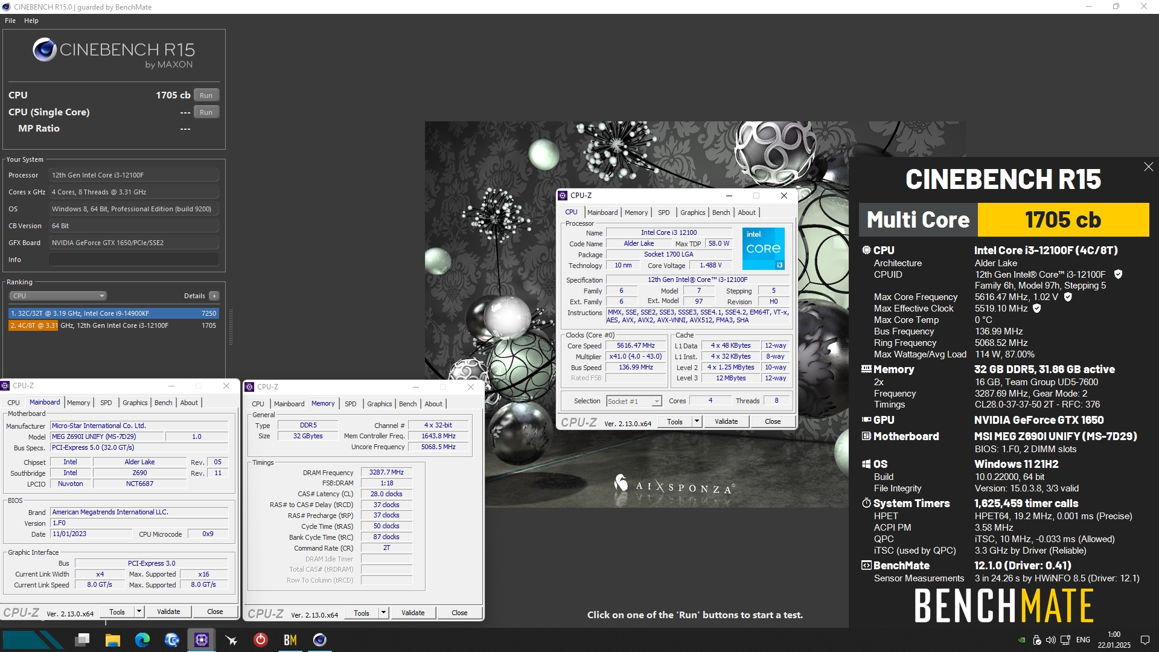The width and height of the screenshot is (1159, 652).
Task: Click DRAM Frequency value 3287.7 MHz
Action: (x=386, y=473)
